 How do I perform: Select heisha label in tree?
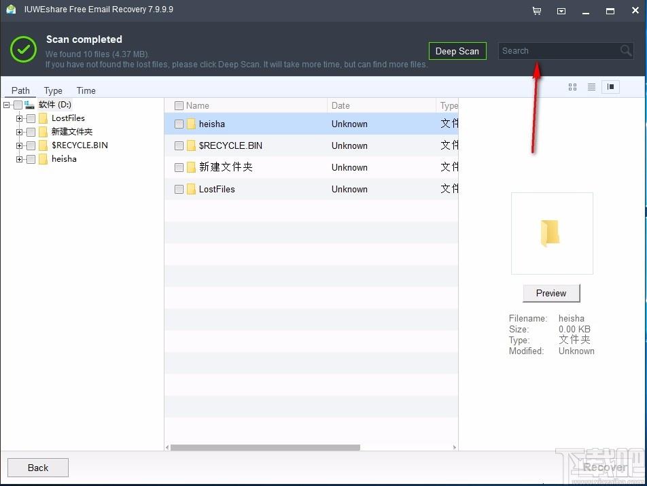pyautogui.click(x=64, y=159)
